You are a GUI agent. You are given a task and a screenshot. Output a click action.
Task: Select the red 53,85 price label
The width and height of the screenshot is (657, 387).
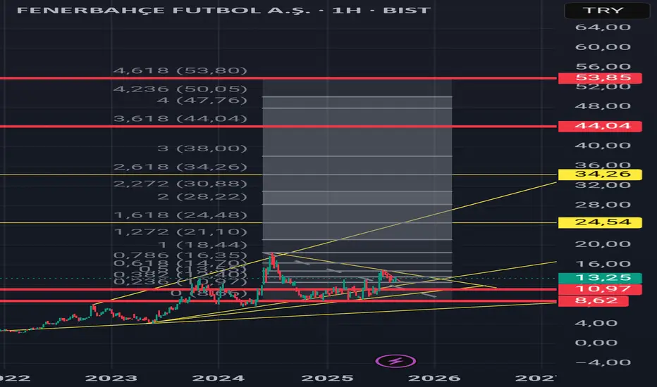point(600,78)
